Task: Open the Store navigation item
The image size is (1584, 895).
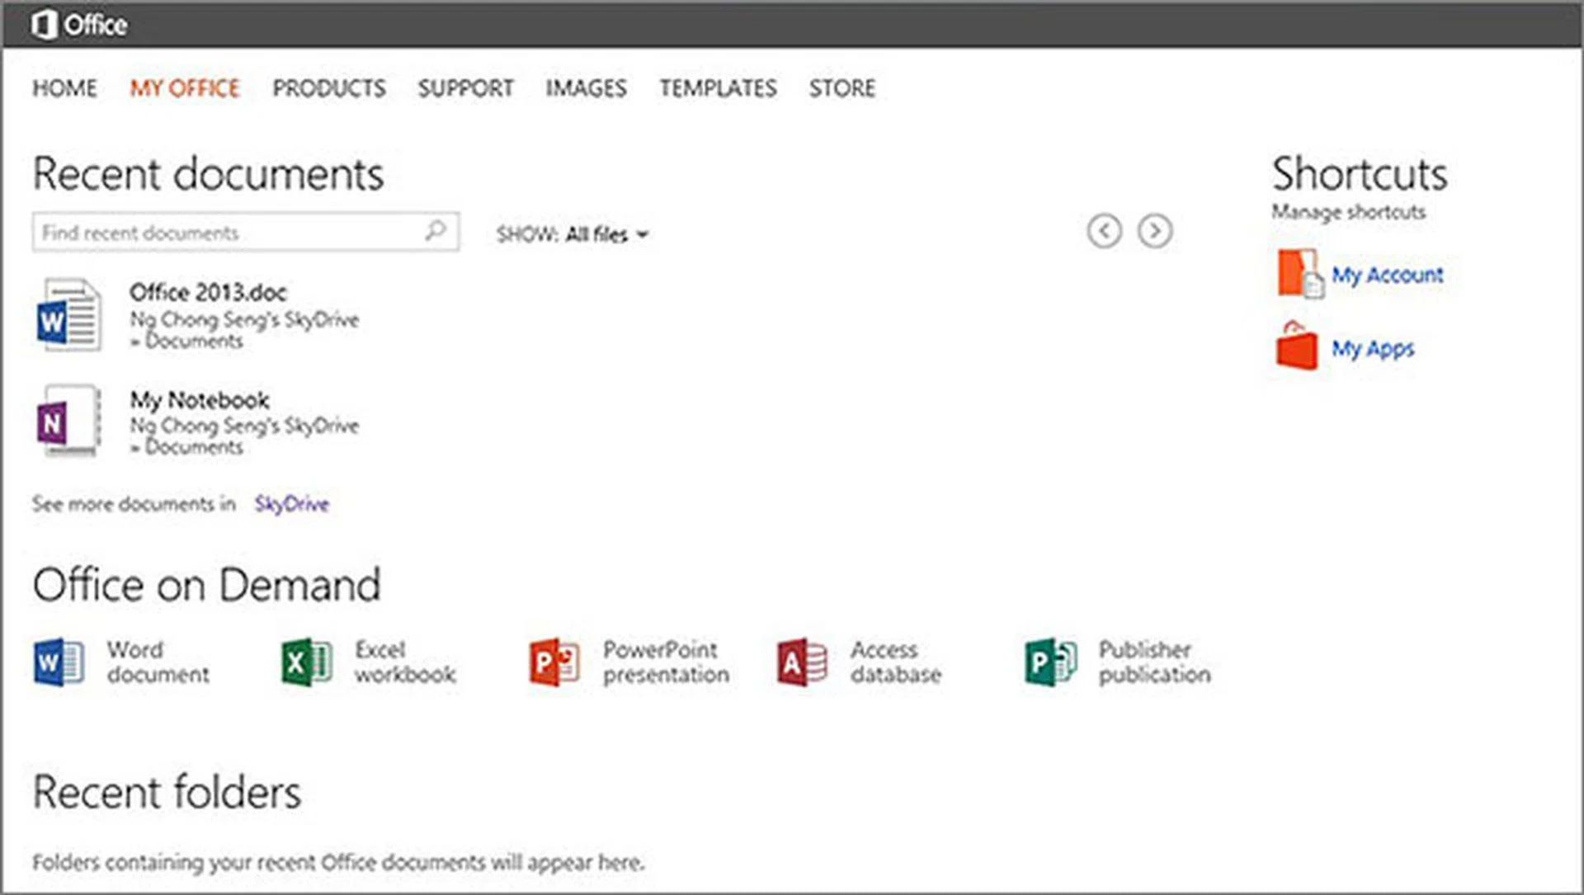Action: pos(841,88)
